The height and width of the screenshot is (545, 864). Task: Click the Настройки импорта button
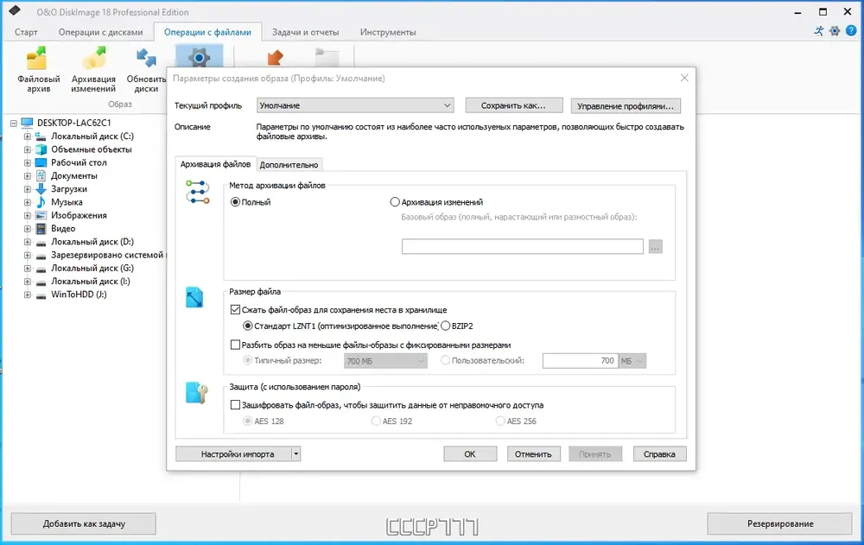(x=233, y=454)
